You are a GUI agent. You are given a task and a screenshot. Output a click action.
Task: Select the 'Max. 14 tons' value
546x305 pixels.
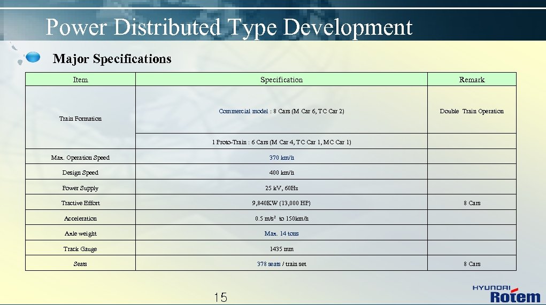(x=281, y=234)
